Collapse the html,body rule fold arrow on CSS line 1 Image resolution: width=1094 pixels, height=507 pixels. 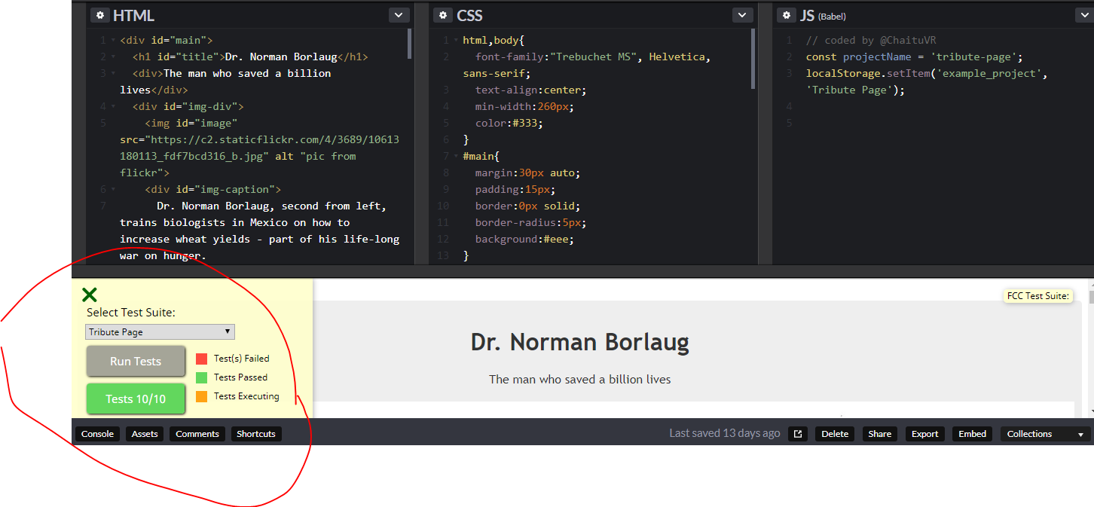(x=456, y=40)
